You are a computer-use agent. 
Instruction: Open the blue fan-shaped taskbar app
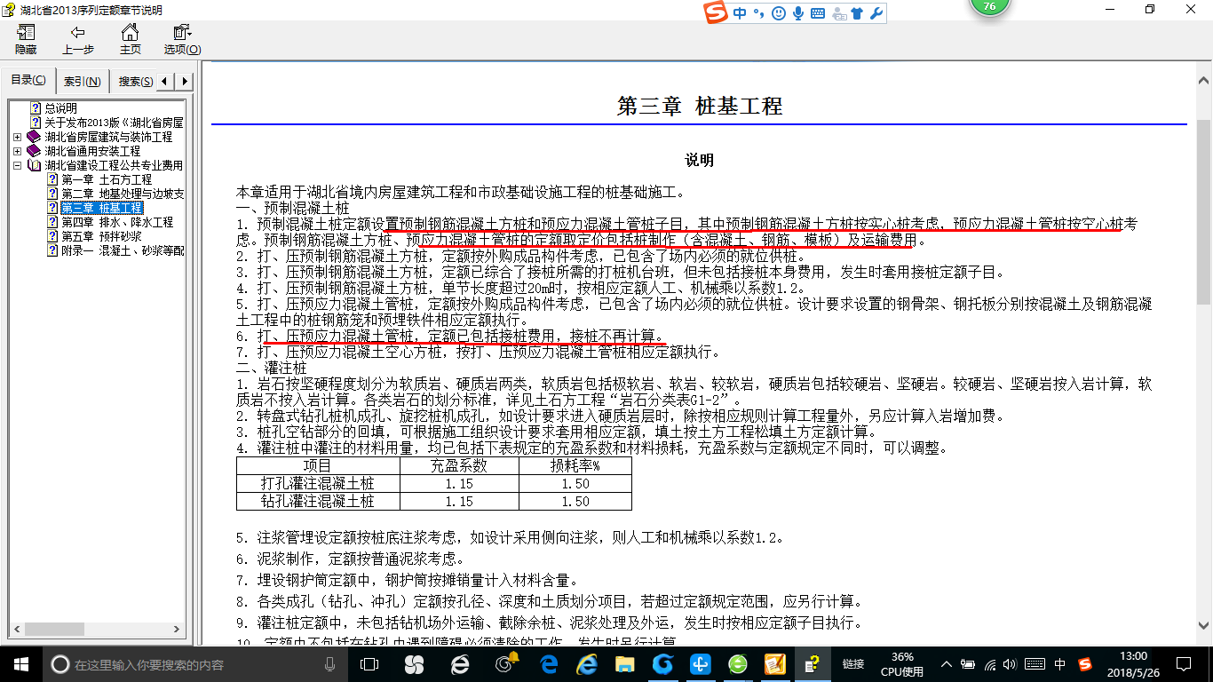701,664
